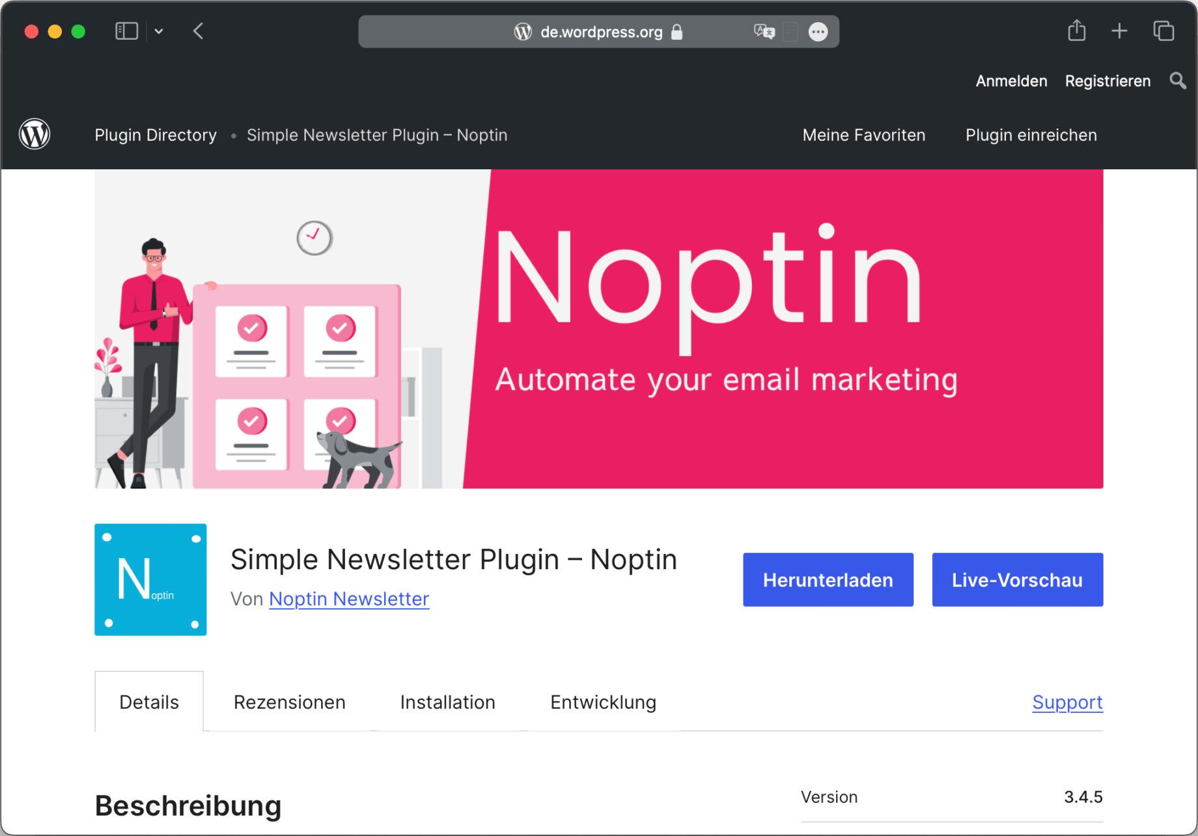Follow the Noptin Newsletter author link

click(349, 598)
